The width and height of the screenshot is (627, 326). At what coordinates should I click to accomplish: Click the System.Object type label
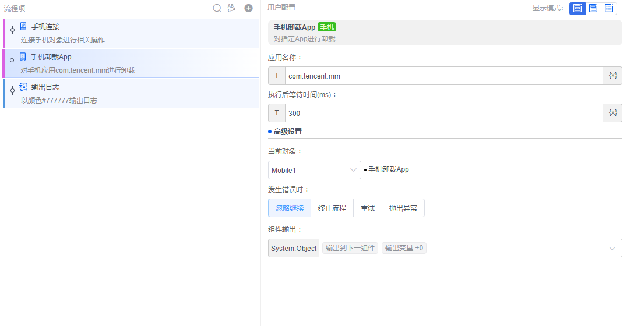pos(294,248)
